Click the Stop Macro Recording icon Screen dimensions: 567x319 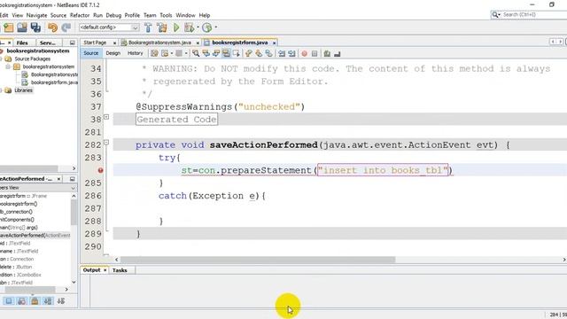tap(315, 53)
